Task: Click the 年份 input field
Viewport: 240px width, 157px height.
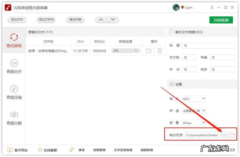Action: pos(189,69)
